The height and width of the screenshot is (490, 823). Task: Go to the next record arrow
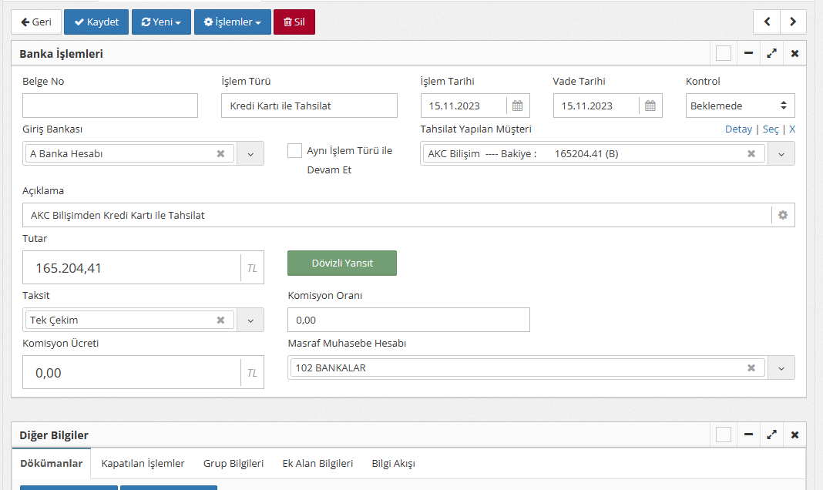[793, 22]
